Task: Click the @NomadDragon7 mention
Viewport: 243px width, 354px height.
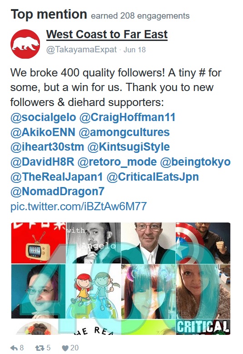Action: click(x=57, y=192)
